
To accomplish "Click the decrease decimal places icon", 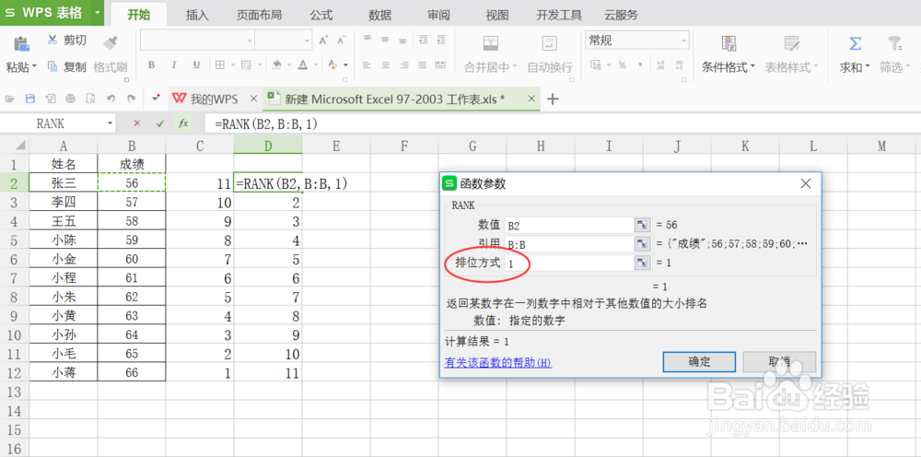I will click(x=680, y=65).
